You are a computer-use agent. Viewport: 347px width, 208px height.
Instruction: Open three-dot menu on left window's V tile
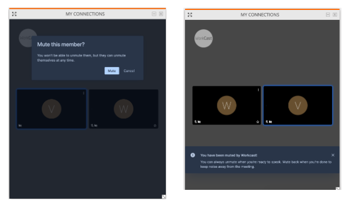83,93
